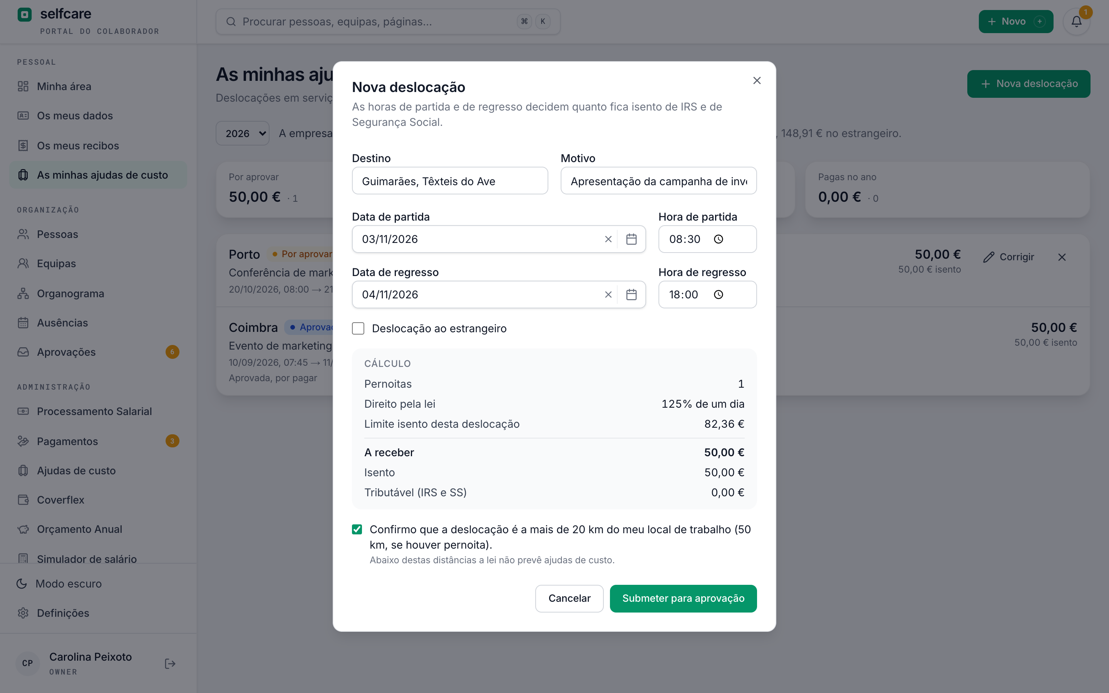Viewport: 1109px width, 693px height.
Task: Click the Novo button in header
Action: [1015, 22]
